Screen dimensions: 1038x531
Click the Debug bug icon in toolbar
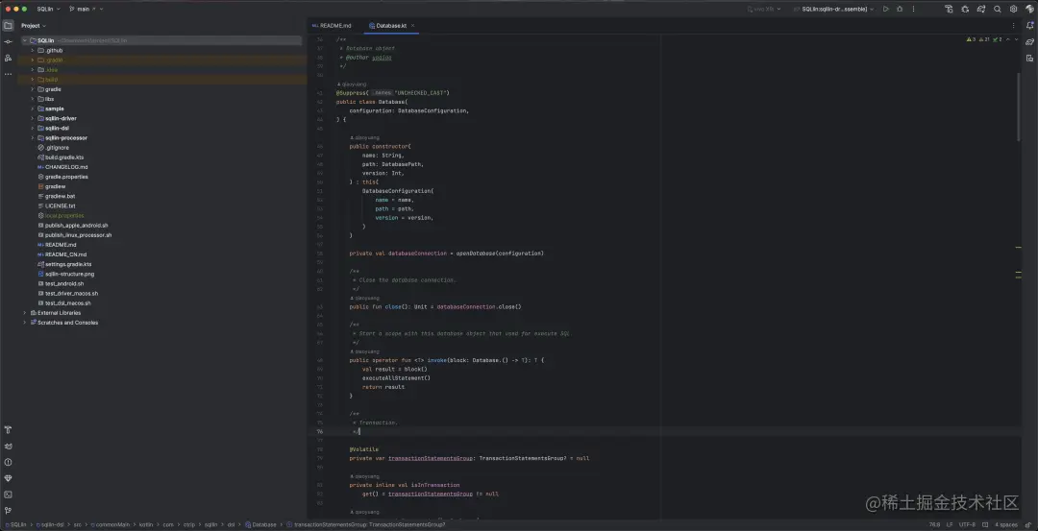point(900,9)
